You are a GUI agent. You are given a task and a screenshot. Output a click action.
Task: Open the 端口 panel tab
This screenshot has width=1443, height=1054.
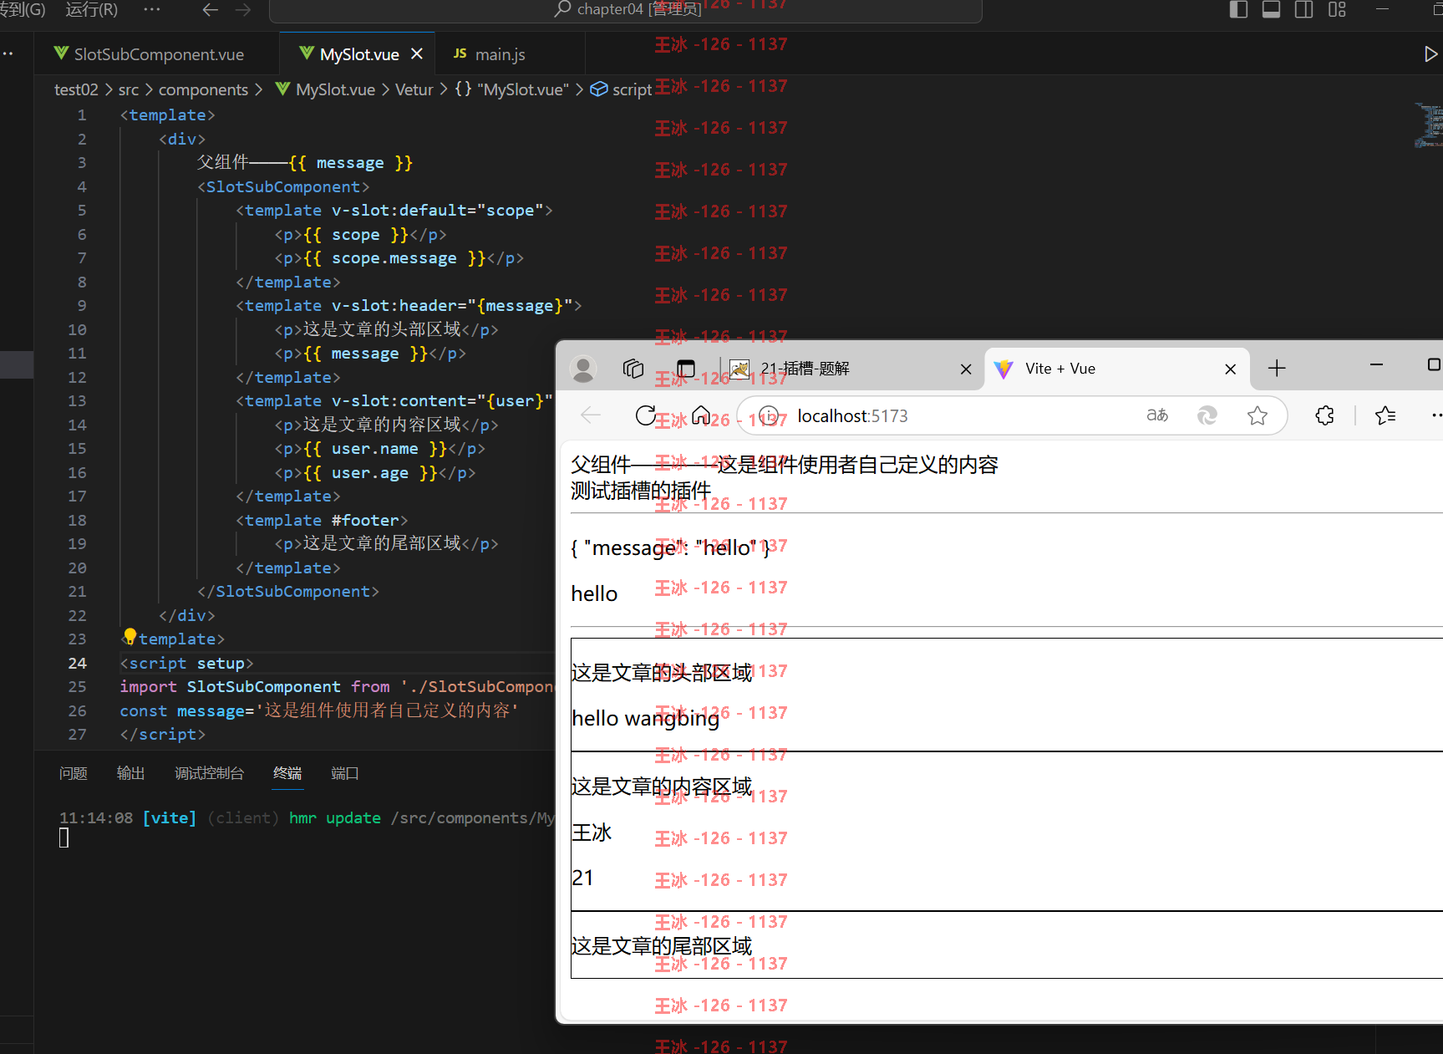coord(344,773)
